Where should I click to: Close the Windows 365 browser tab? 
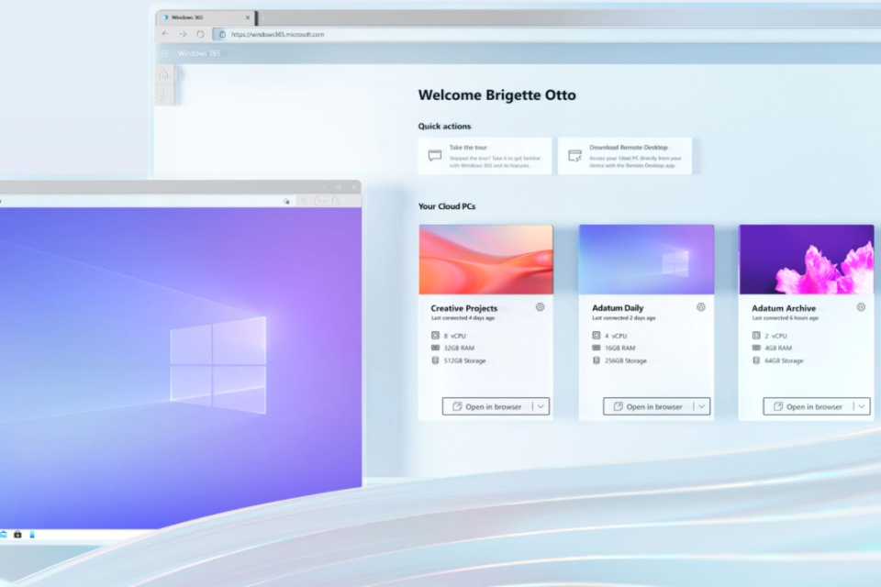pyautogui.click(x=248, y=17)
